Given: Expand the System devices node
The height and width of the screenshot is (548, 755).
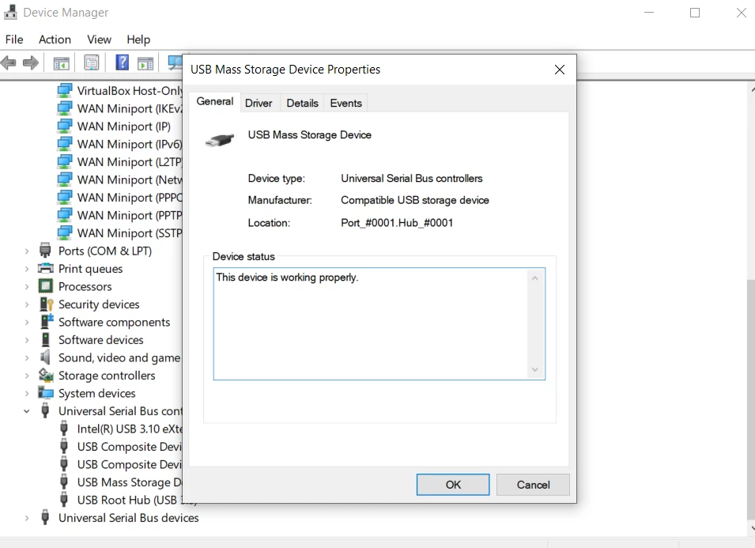Looking at the screenshot, I should (x=27, y=394).
